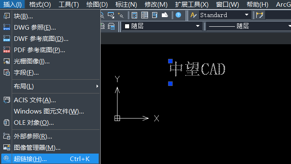The height and width of the screenshot is (164, 291).
Task: Open the Standard text style dropdown
Action: pos(225,15)
